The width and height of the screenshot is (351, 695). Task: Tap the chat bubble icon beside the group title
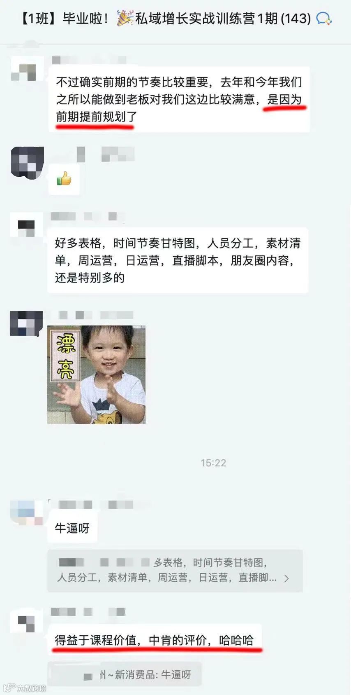click(x=323, y=19)
